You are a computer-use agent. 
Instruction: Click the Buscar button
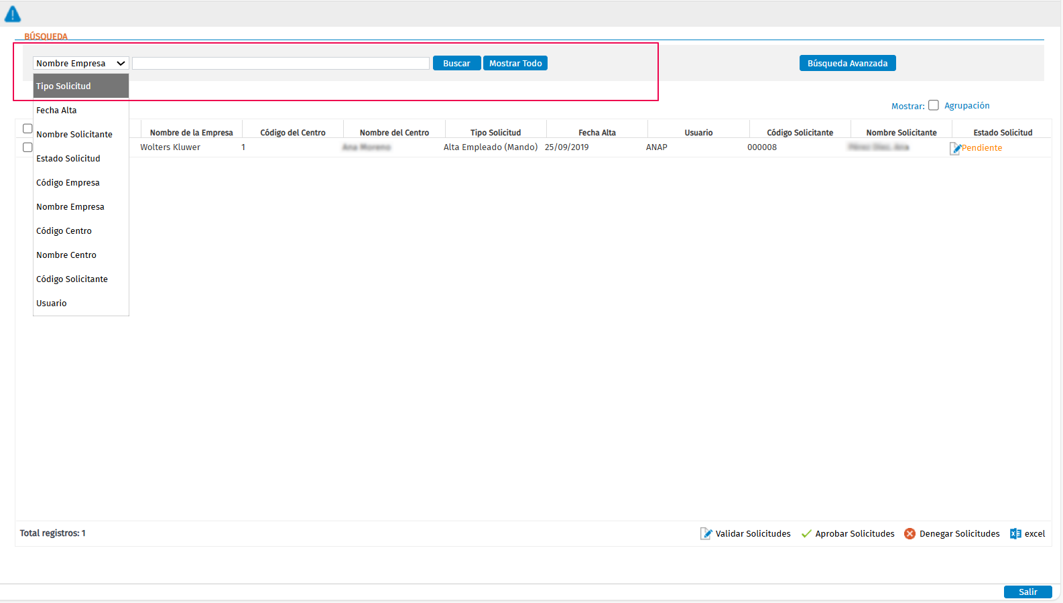(x=456, y=63)
